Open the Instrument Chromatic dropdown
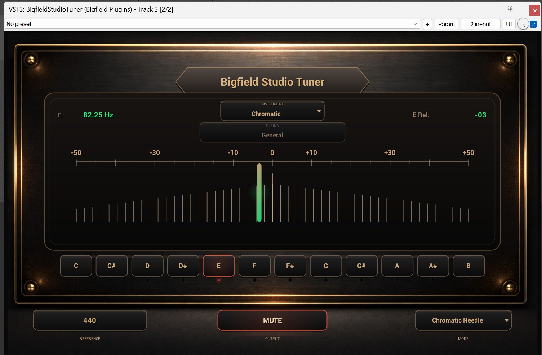Image resolution: width=542 pixels, height=355 pixels. coord(272,111)
